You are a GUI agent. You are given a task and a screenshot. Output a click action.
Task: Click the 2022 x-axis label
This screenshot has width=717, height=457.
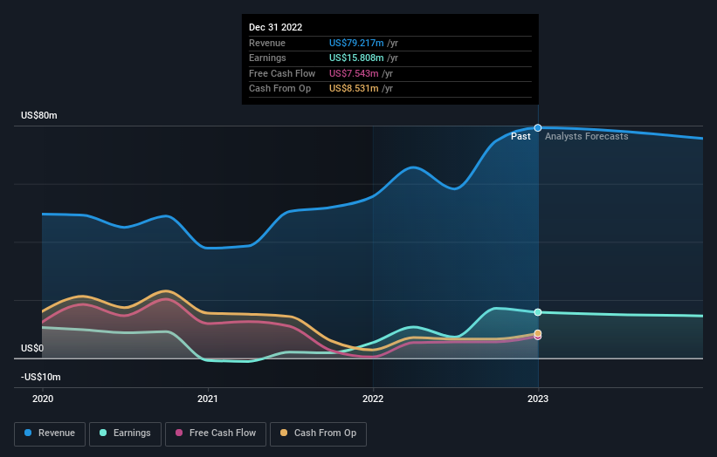tap(373, 399)
